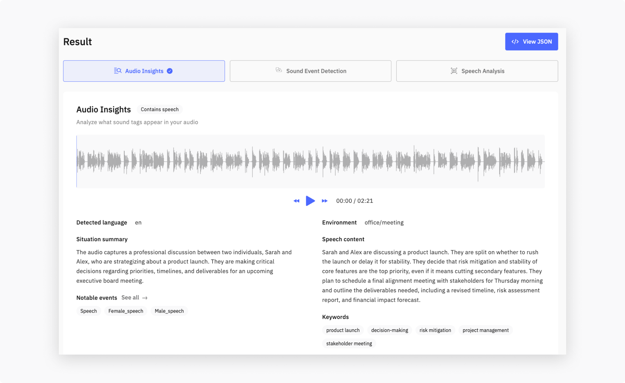This screenshot has width=625, height=383.
Task: Click the detected language value en
Action: point(138,222)
